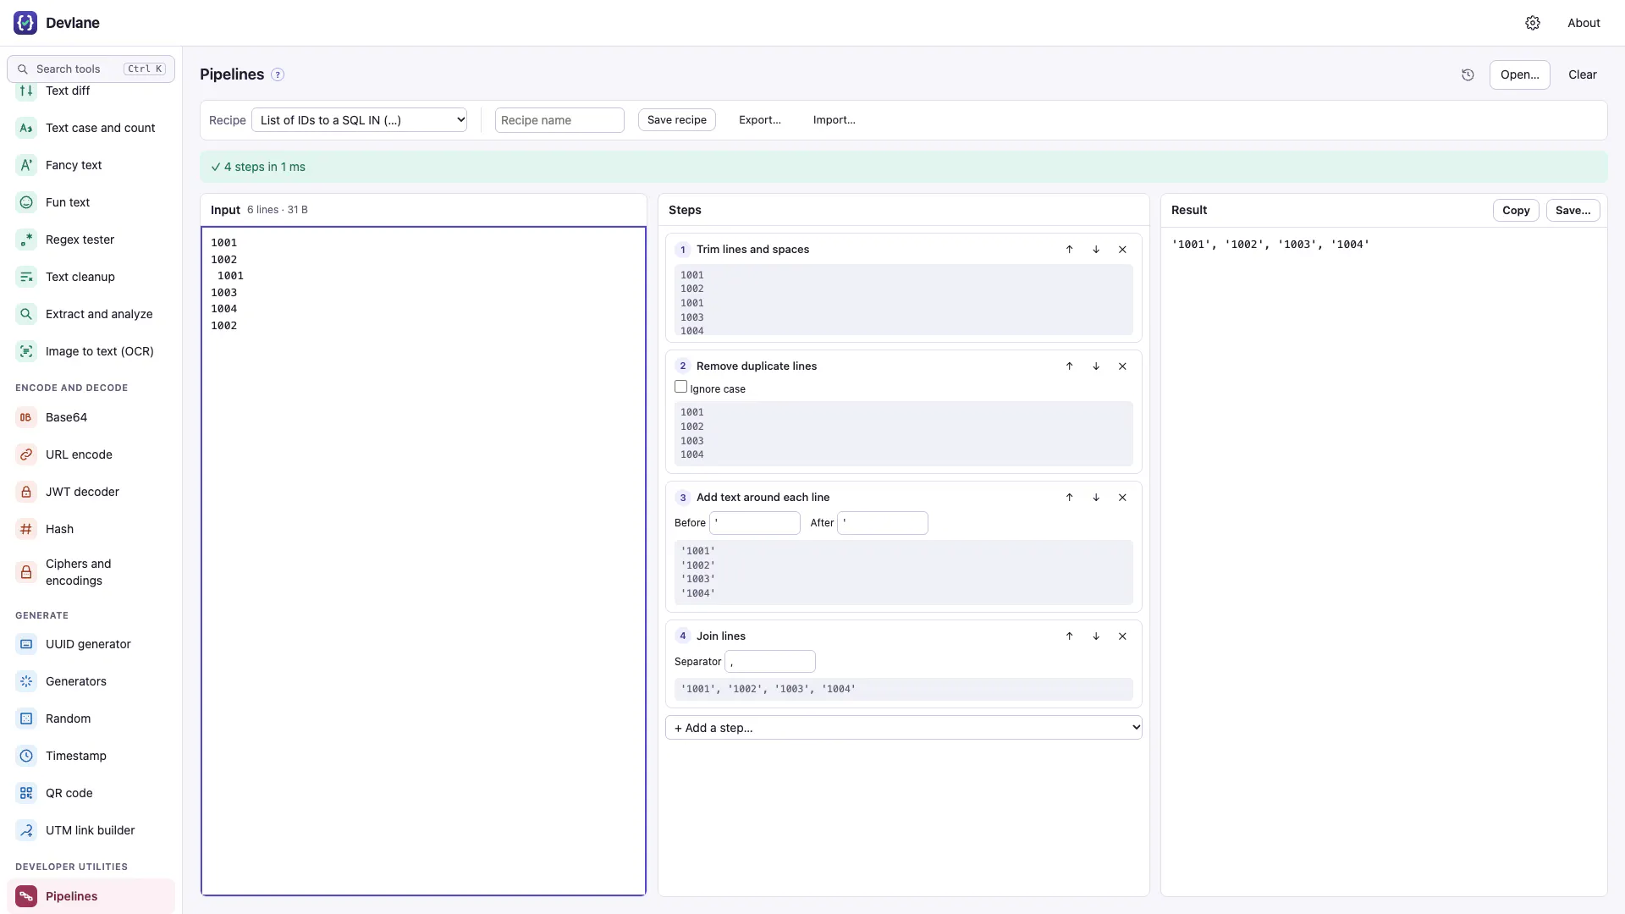Move Trim lines step down
Image resolution: width=1625 pixels, height=914 pixels.
click(1096, 250)
